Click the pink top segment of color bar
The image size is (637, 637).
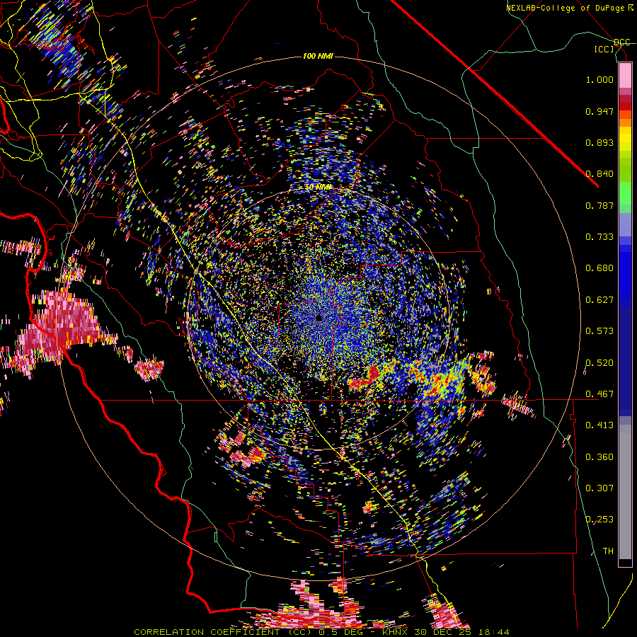click(625, 75)
